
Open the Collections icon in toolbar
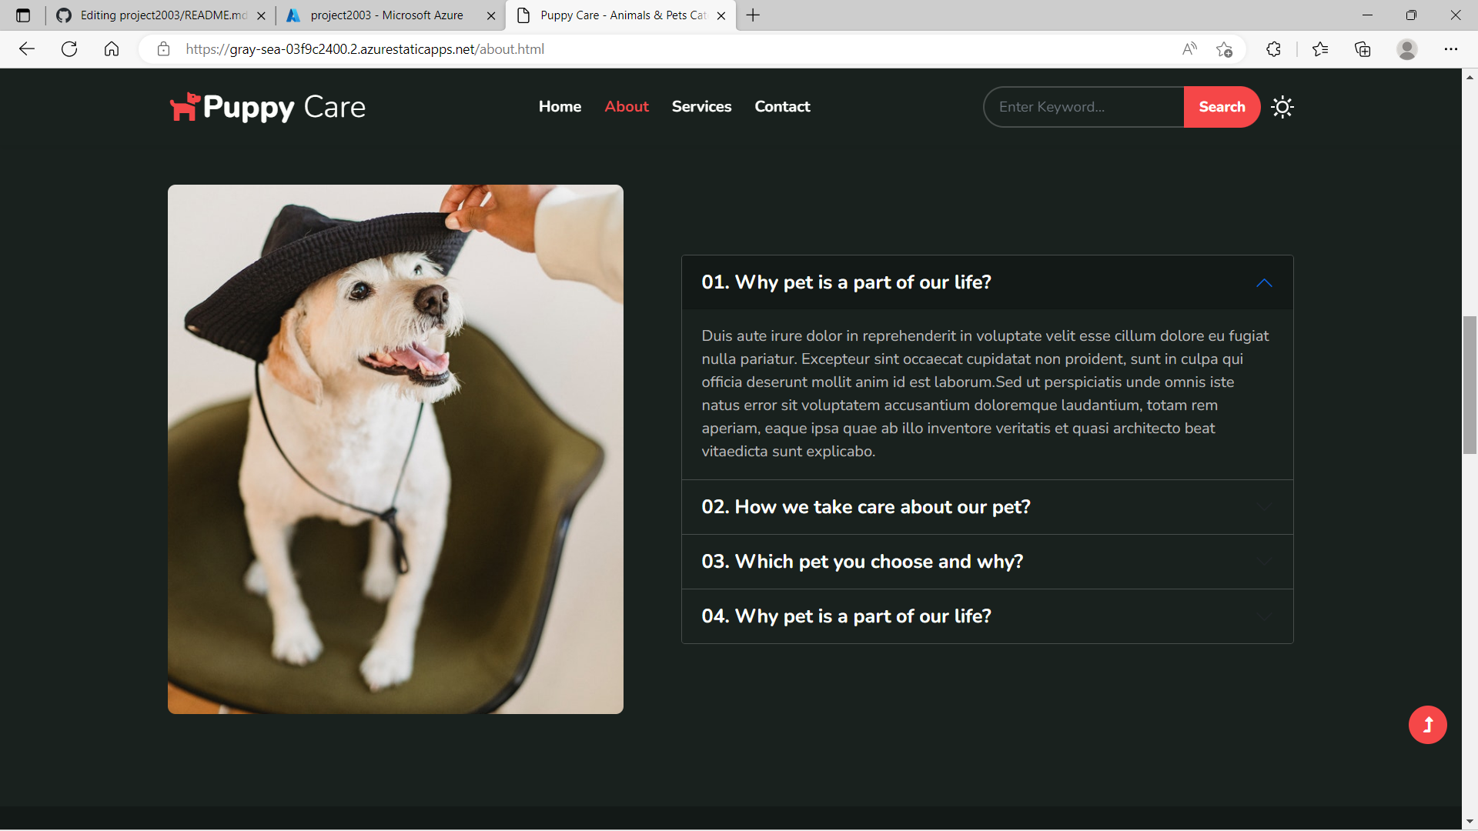click(x=1363, y=49)
